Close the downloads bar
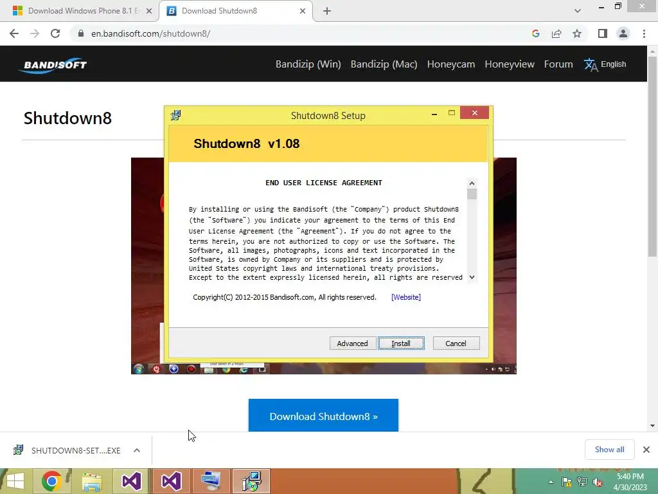This screenshot has width=658, height=494. coord(646,450)
